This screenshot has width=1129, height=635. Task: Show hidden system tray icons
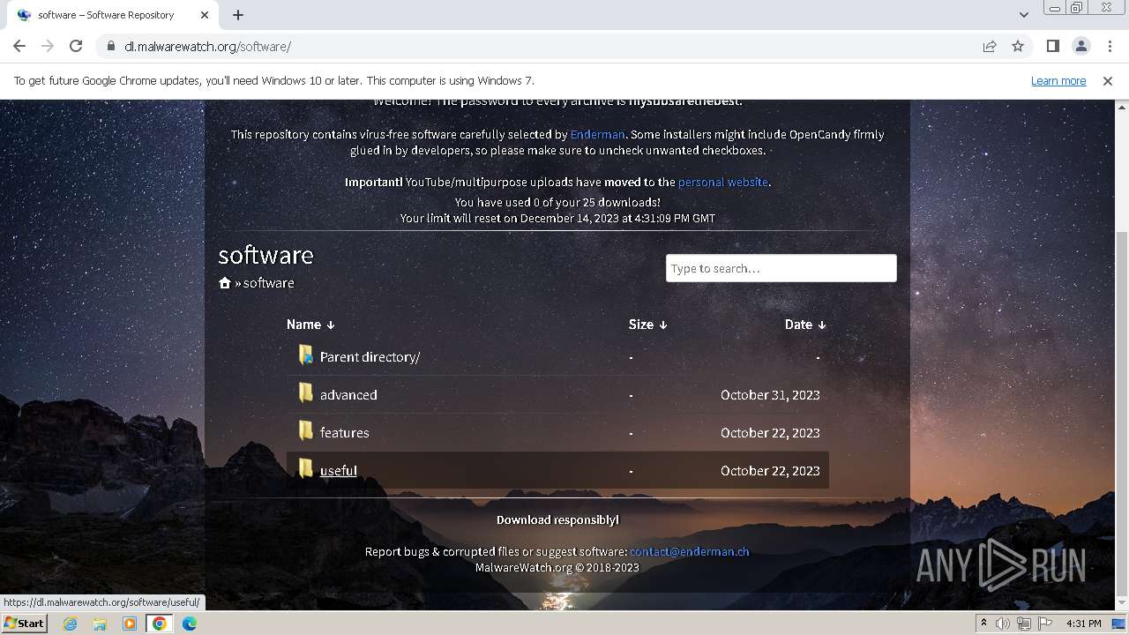[983, 624]
